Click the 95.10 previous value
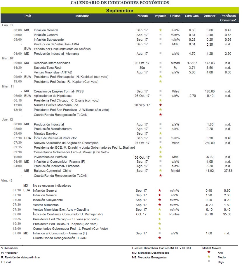This screenshot has width=242, height=266. 209,214
